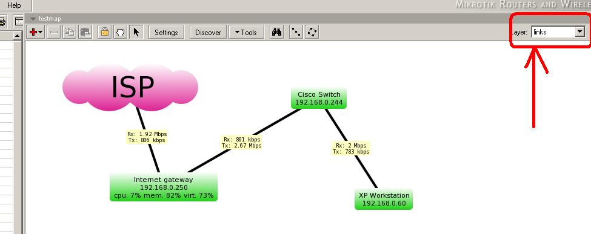Click the circular layout icon
The image size is (591, 234).
click(312, 33)
